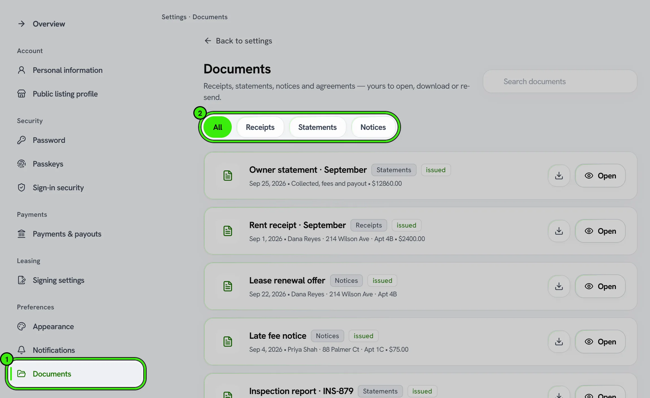Download the Lease renewal offer document
This screenshot has height=398, width=650.
coord(559,286)
